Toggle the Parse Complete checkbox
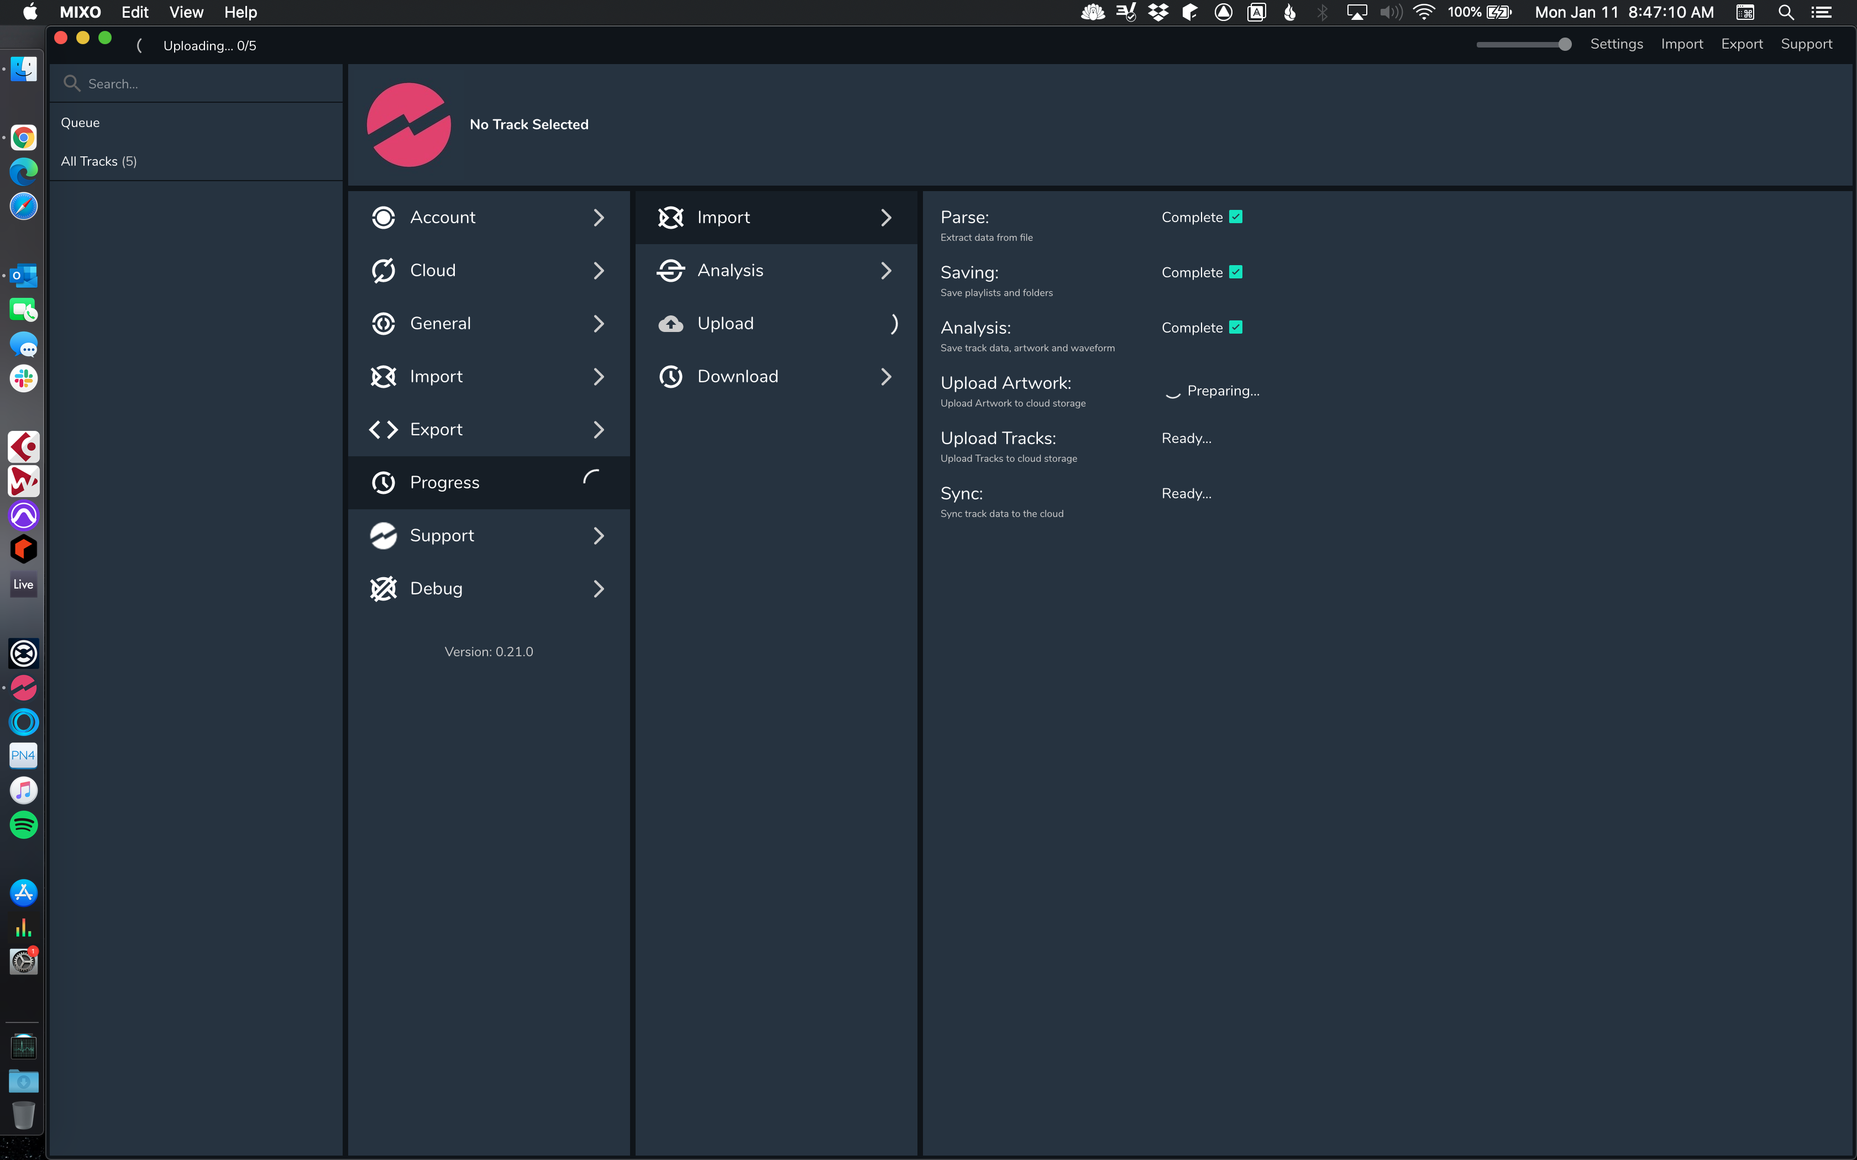 click(1235, 217)
